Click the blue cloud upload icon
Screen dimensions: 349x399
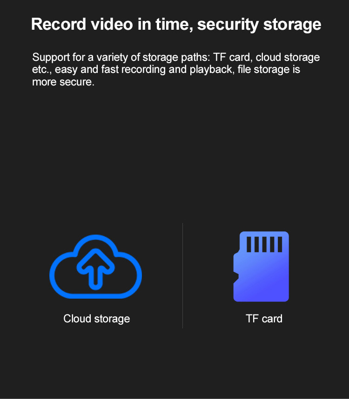(x=95, y=267)
